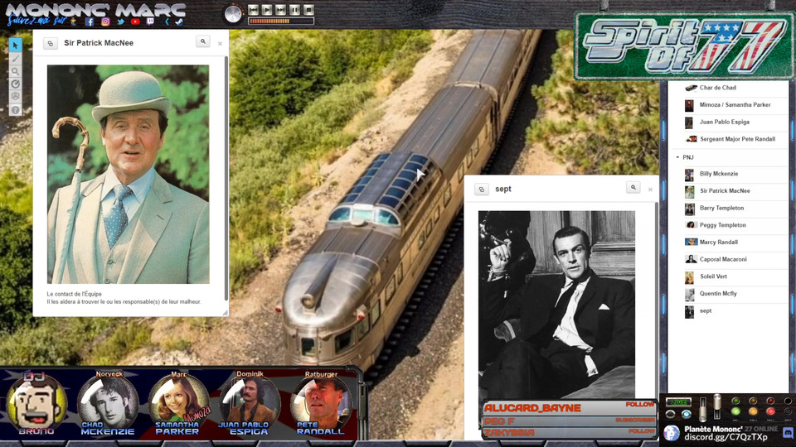Toggle the blue glowing round button
796x447 pixels.
[687, 414]
